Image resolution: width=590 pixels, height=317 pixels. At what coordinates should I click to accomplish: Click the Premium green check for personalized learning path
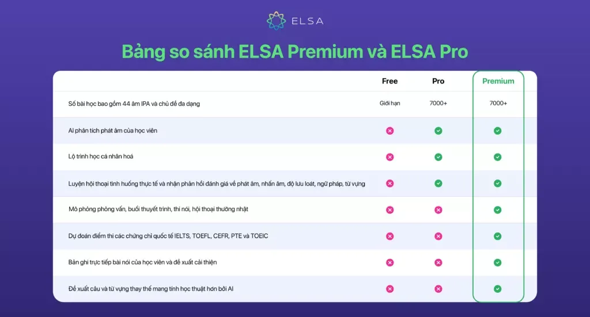click(x=497, y=157)
